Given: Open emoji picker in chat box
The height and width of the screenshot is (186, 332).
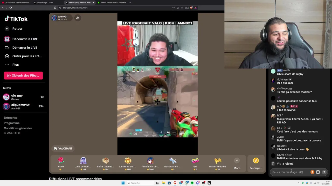Looking at the screenshot, I should tap(318, 172).
